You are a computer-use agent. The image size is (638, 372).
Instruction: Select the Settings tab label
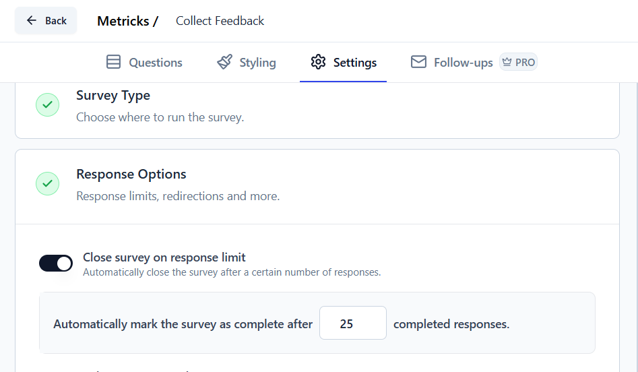(x=355, y=63)
